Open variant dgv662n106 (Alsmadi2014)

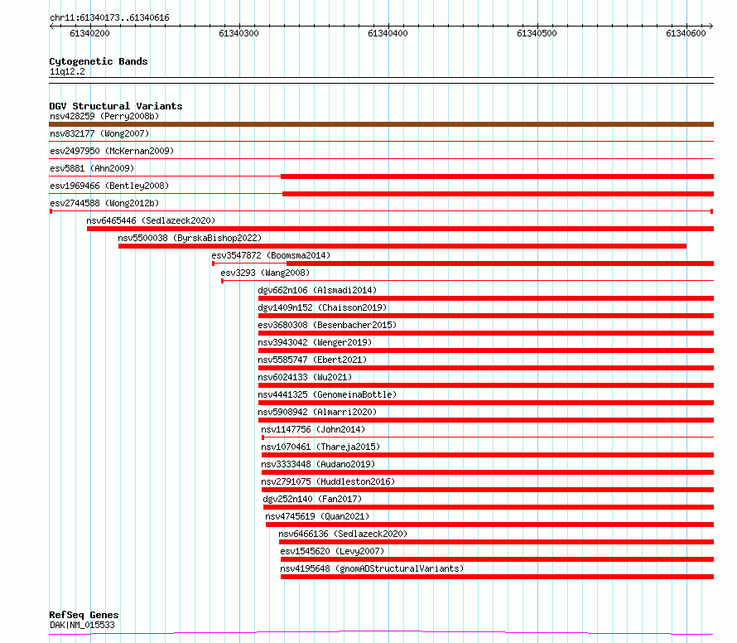click(317, 290)
